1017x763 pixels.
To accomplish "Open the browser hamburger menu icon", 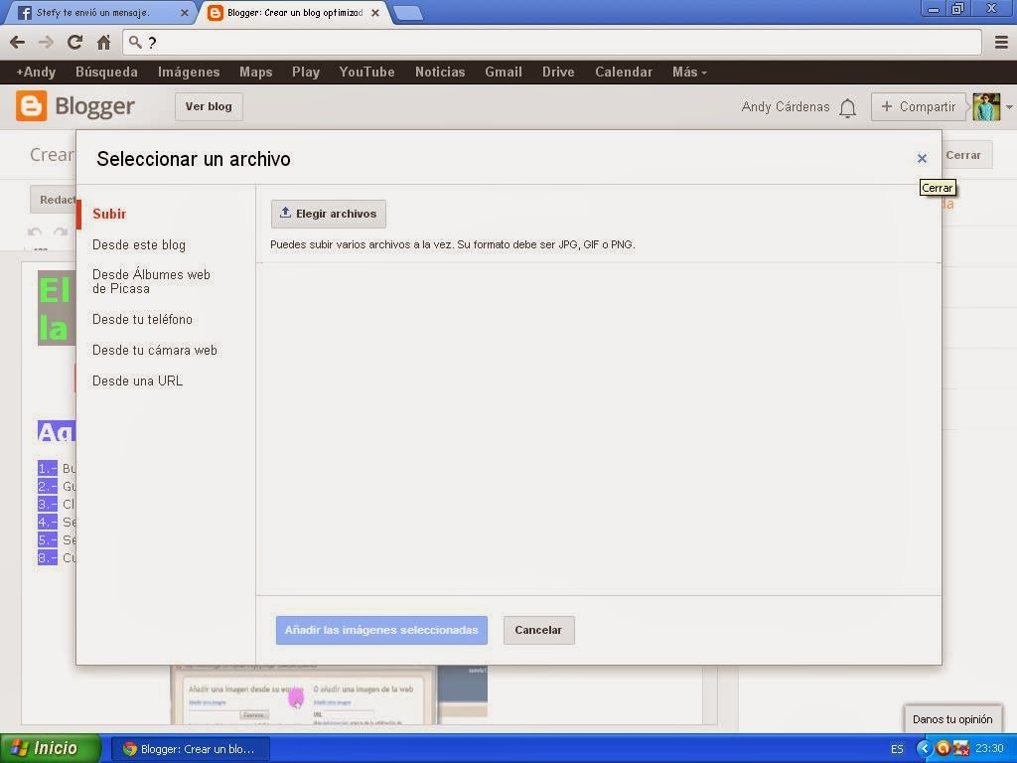I will (x=1001, y=42).
